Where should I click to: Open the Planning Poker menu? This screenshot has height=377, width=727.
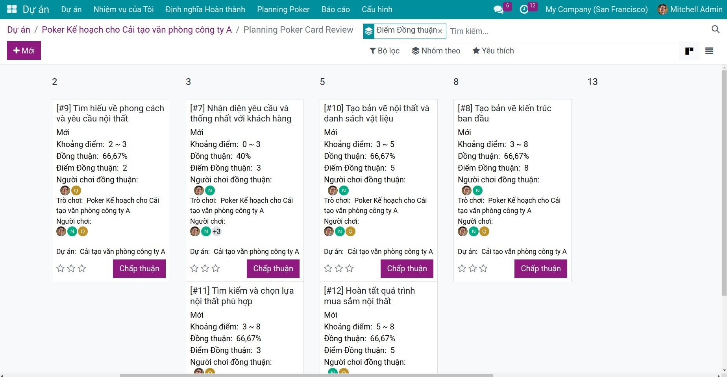283,9
